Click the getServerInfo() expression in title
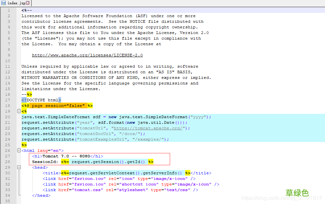325x204 pixels. pyautogui.click(x=126, y=173)
